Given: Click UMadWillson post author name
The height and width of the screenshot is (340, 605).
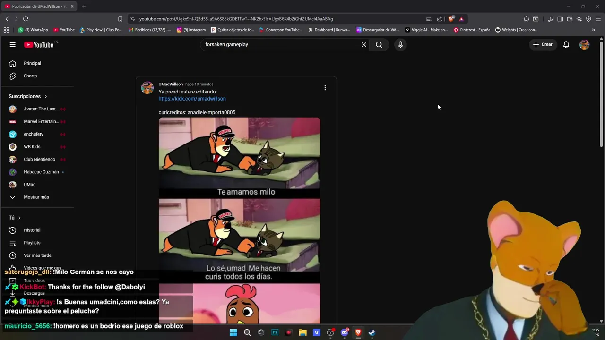Looking at the screenshot, I should [171, 84].
